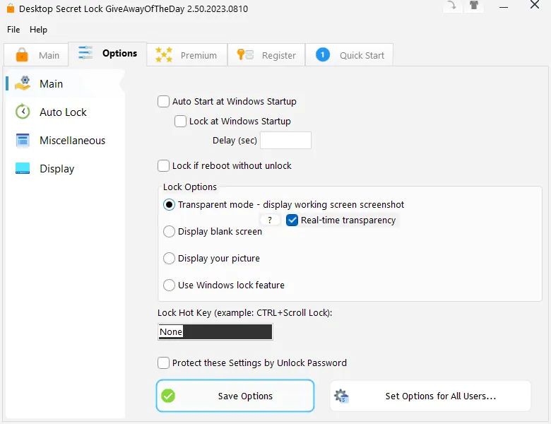Click the question mark help button
The image size is (551, 424).
click(270, 220)
